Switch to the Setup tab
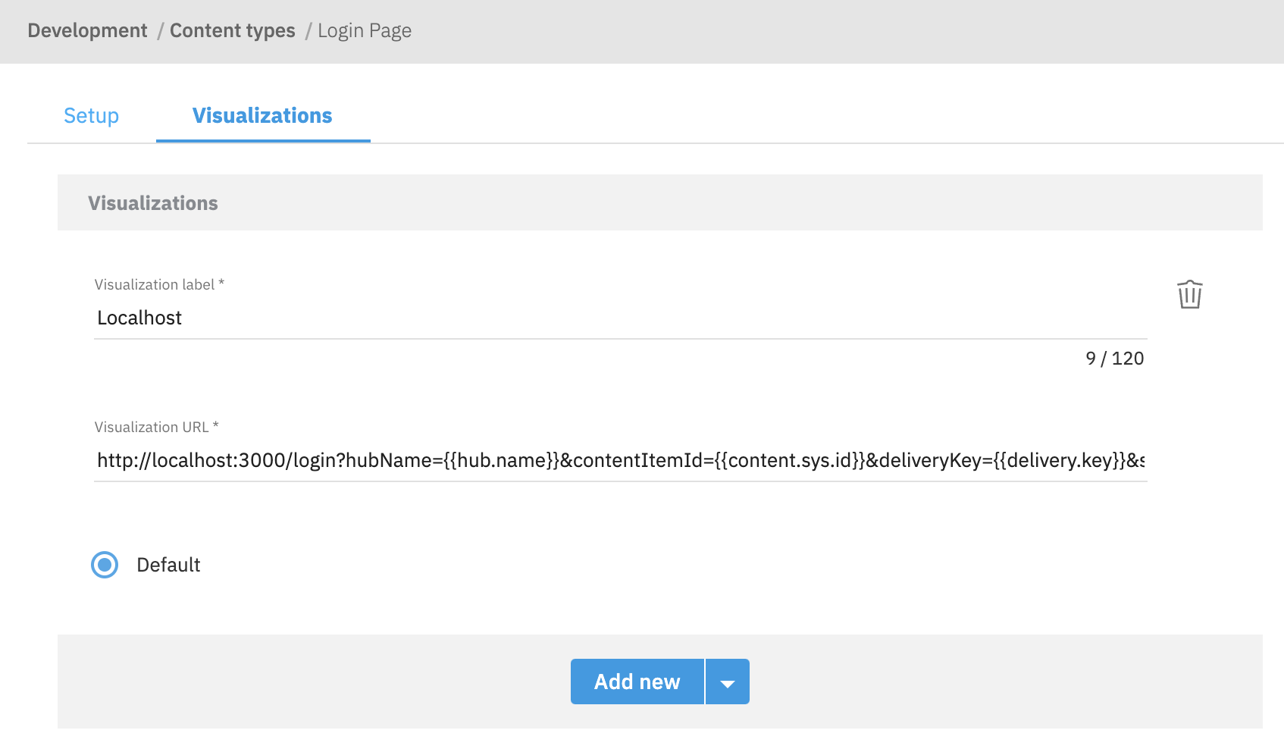The height and width of the screenshot is (749, 1284). (x=91, y=115)
